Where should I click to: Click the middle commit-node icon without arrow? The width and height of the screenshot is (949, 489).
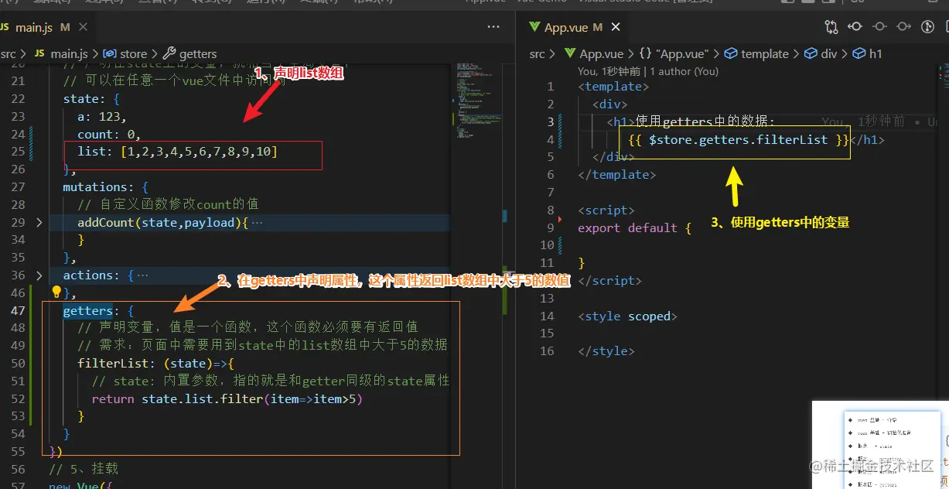pyautogui.click(x=879, y=27)
